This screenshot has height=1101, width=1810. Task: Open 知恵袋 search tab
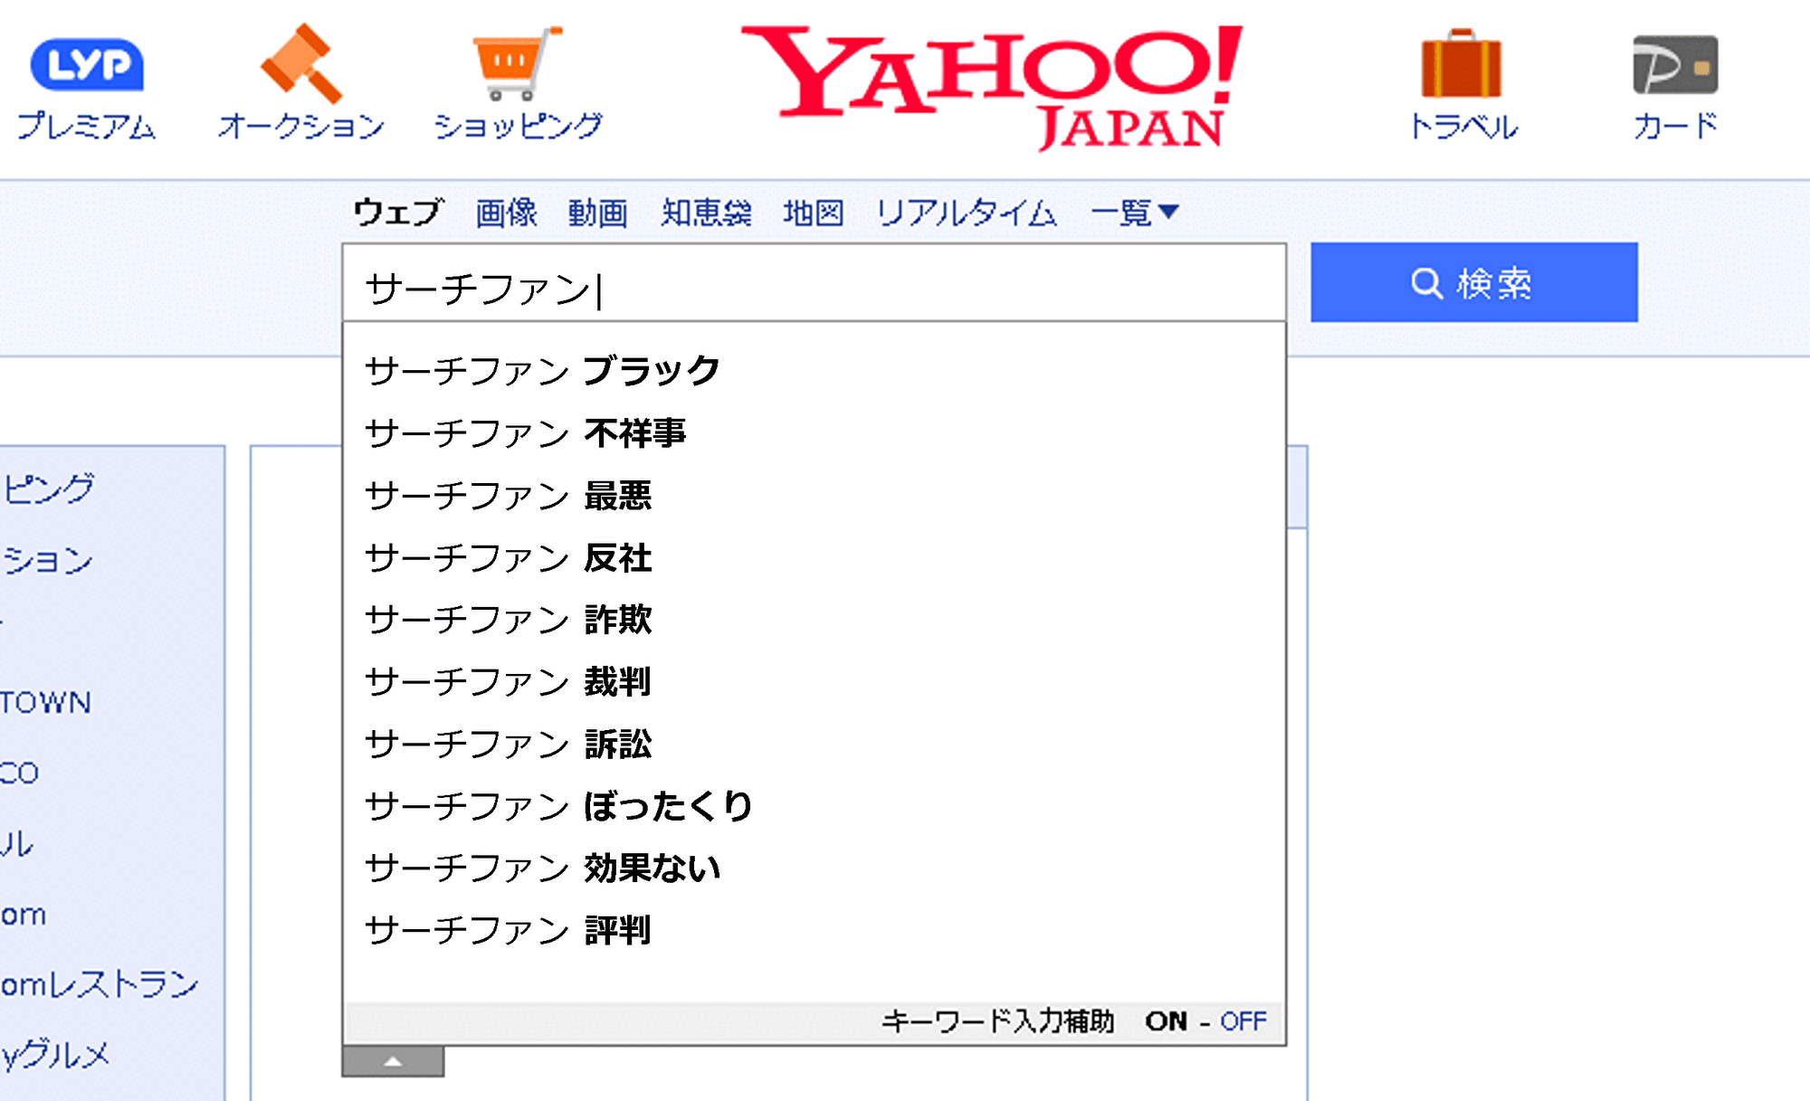(x=705, y=211)
